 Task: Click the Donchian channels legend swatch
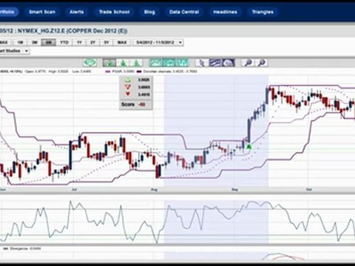tap(139, 72)
